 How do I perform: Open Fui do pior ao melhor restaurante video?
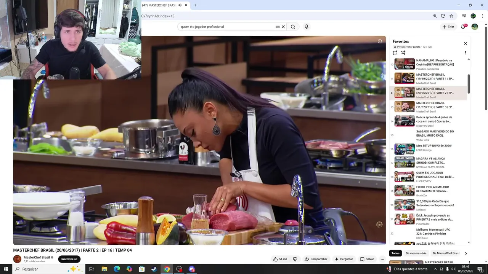(428, 191)
